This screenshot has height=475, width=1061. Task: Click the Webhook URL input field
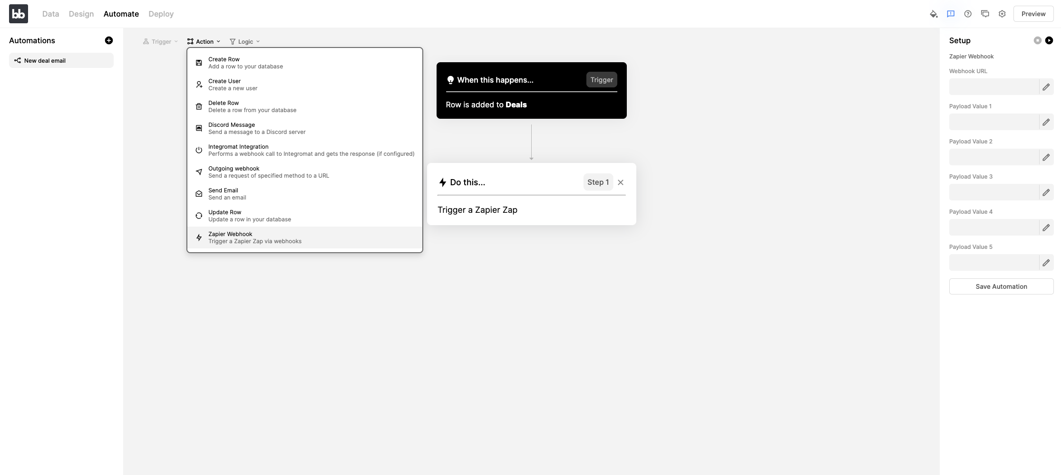click(994, 87)
